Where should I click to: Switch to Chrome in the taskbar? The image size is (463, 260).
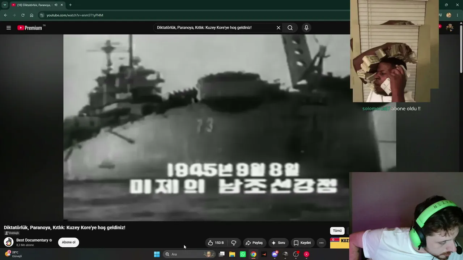[254, 254]
